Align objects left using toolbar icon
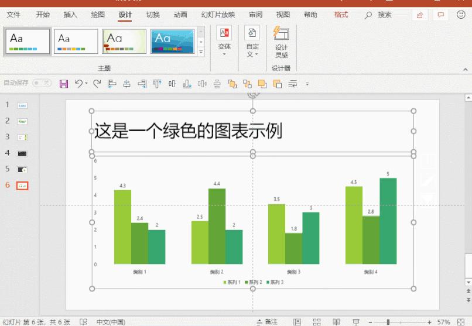Screen dimensions: 472x326 [x=112, y=84]
